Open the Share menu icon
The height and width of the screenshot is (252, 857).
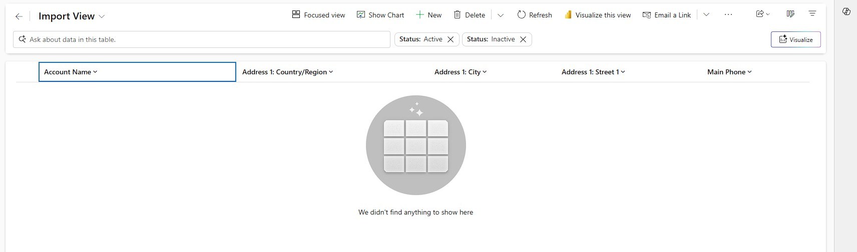(x=762, y=14)
